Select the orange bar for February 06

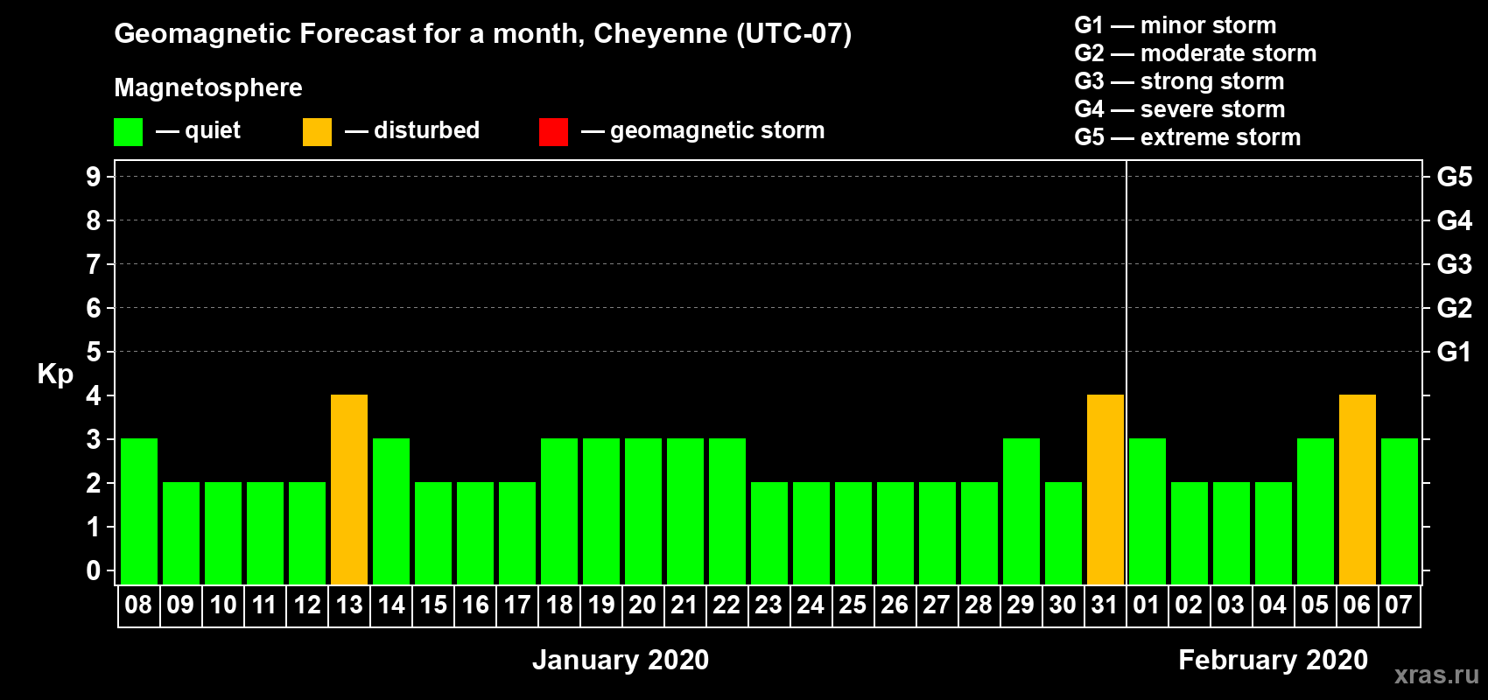pyautogui.click(x=1358, y=490)
